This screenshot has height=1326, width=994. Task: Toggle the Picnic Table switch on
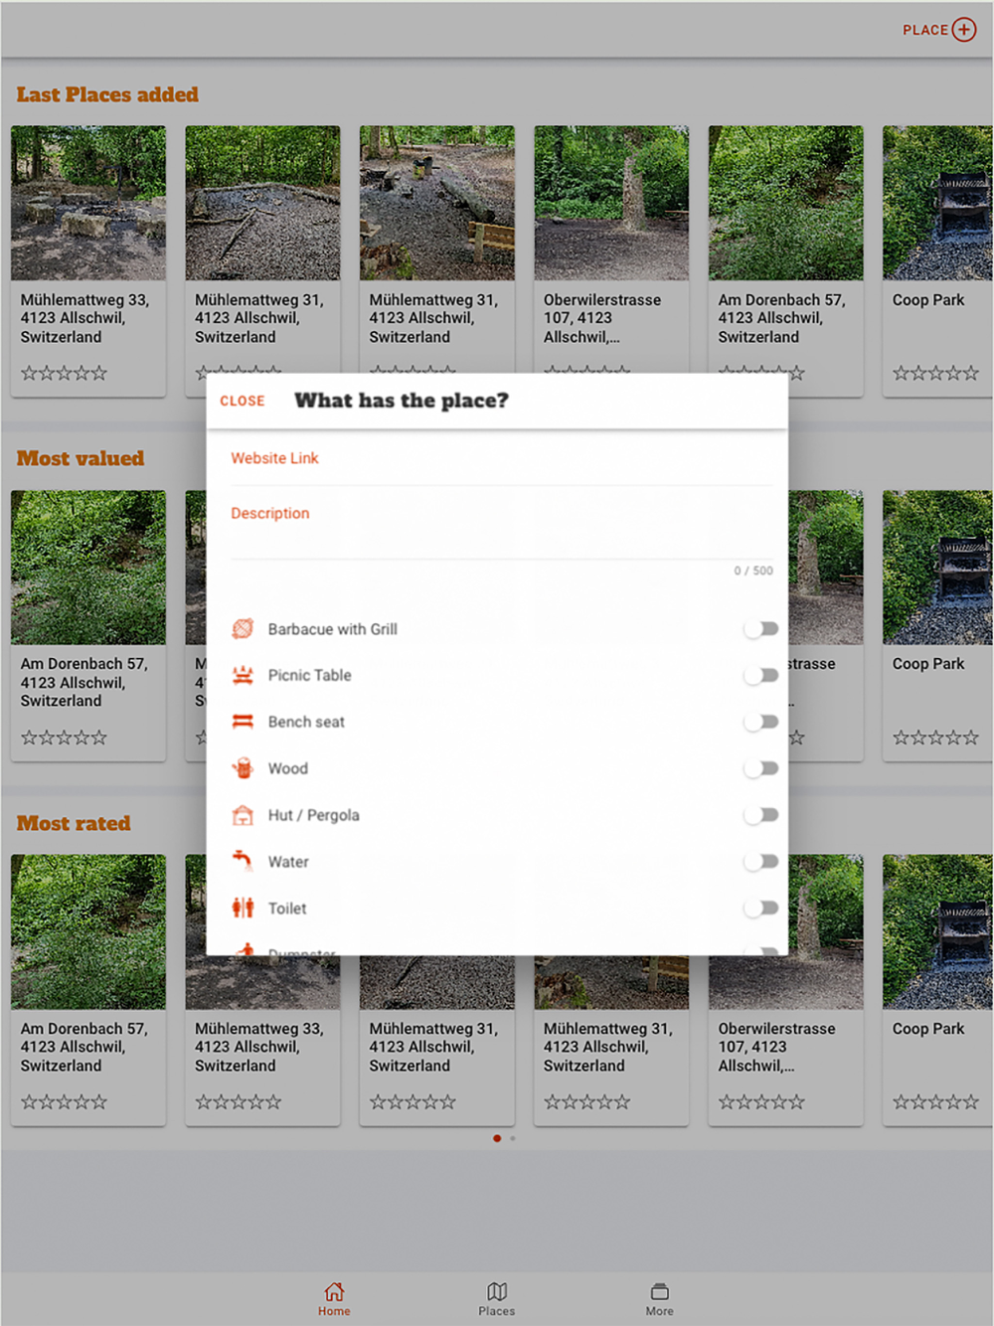pyautogui.click(x=761, y=675)
